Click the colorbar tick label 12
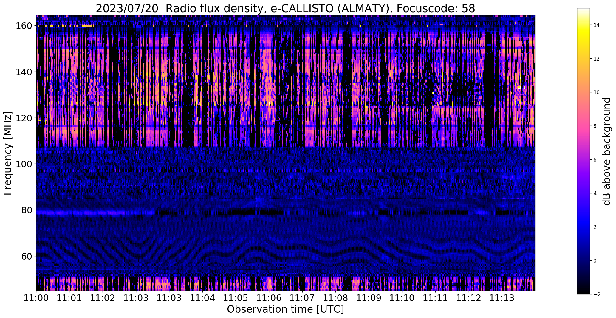The height and width of the screenshot is (318, 616). (597, 59)
